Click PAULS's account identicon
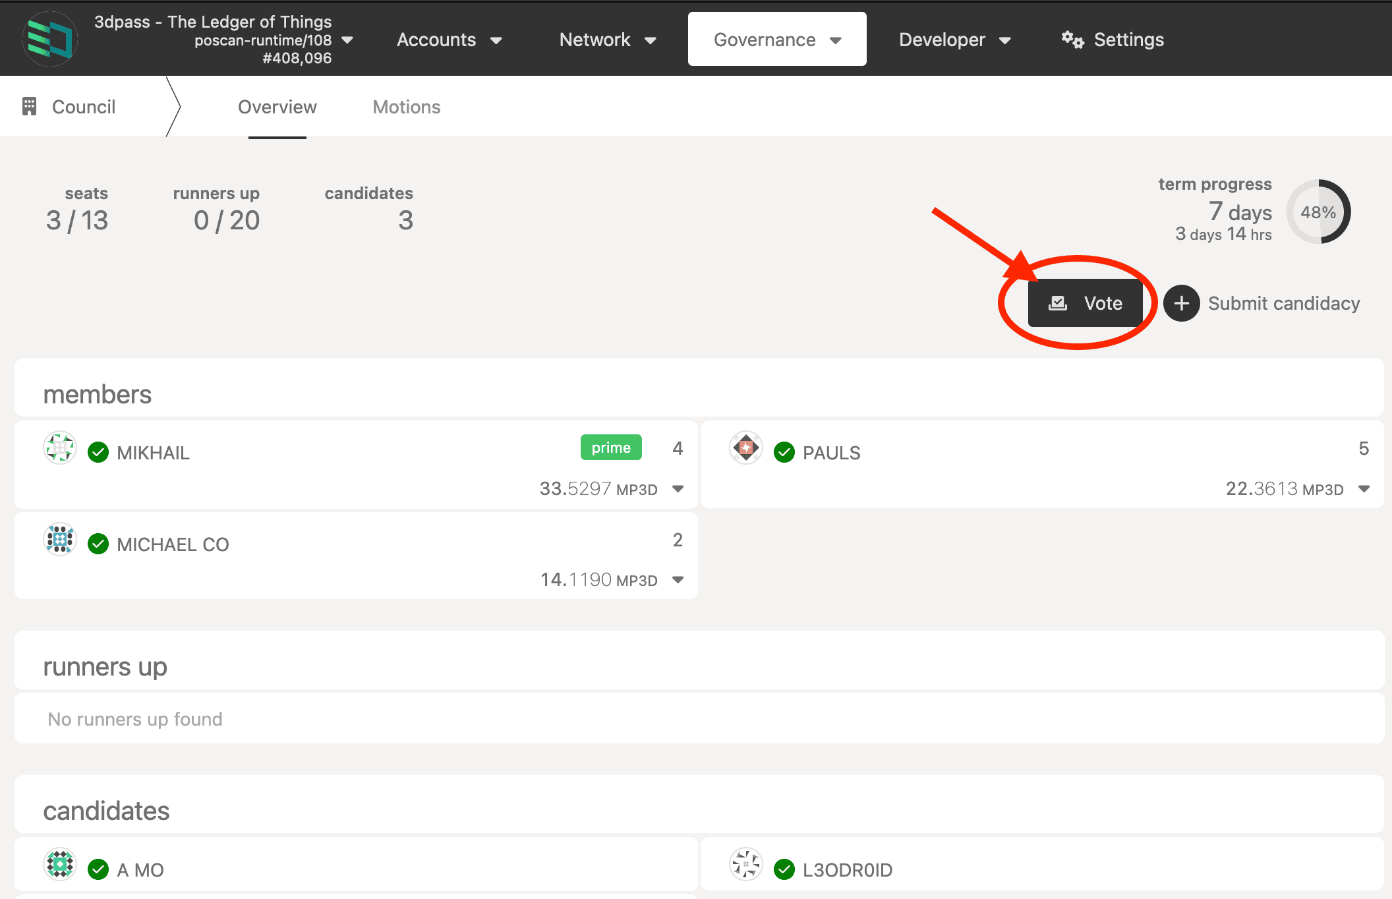This screenshot has height=899, width=1392. coord(746,449)
